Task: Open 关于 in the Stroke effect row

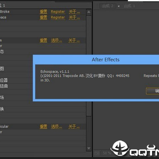Action: pyautogui.click(x=74, y=11)
